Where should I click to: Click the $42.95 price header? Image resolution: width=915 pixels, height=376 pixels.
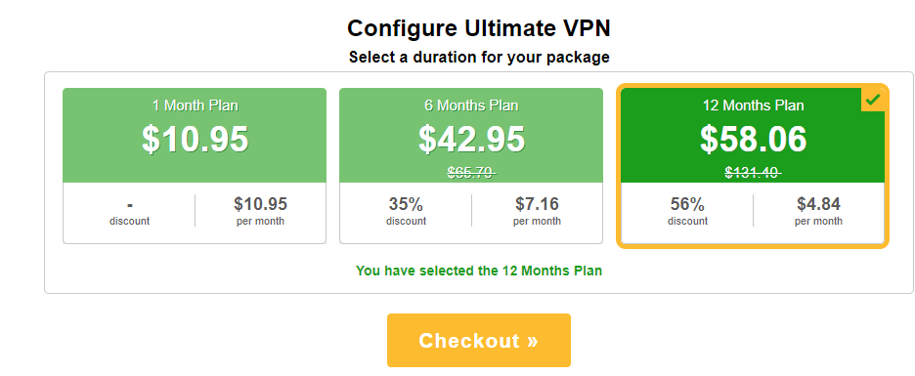(x=471, y=139)
